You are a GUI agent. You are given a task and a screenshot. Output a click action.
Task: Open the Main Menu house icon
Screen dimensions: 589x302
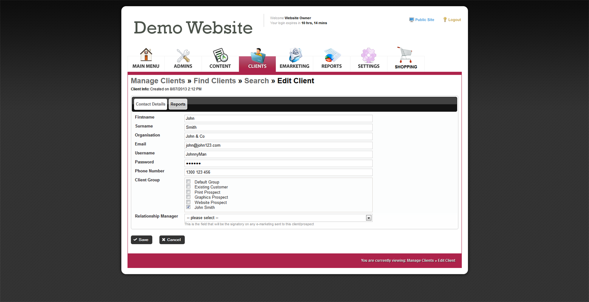[x=146, y=55]
